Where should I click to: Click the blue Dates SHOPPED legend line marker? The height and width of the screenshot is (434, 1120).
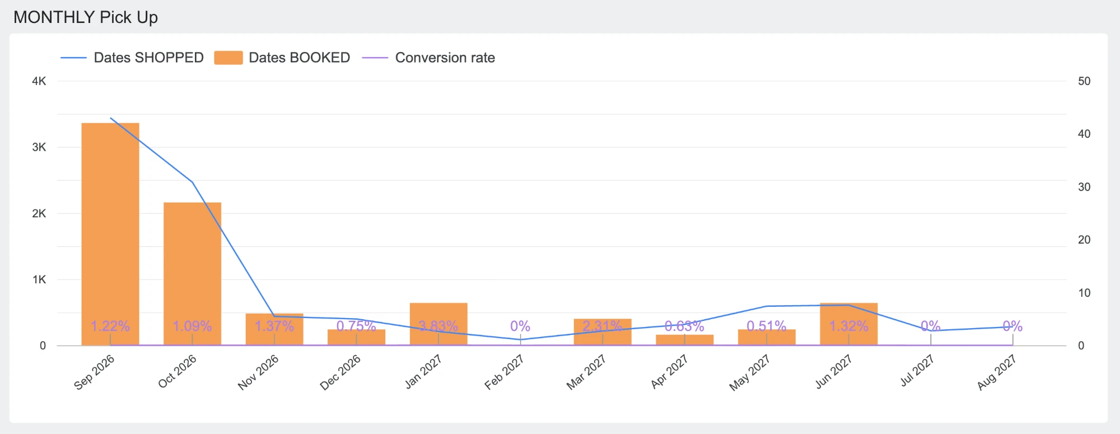pos(73,58)
